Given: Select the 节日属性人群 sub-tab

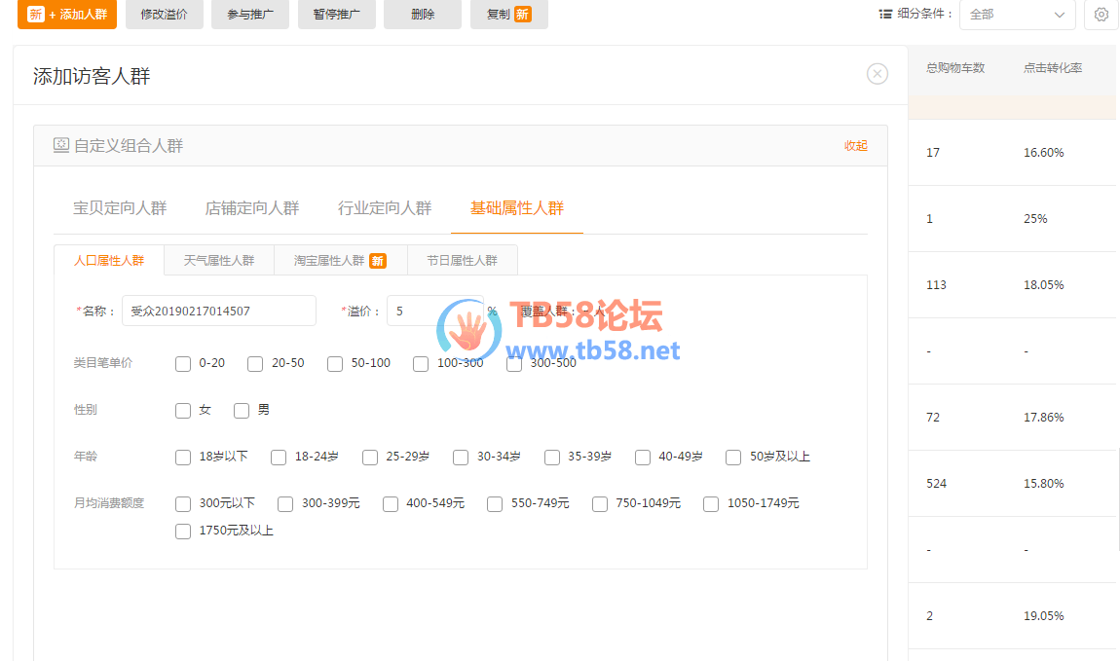Looking at the screenshot, I should [462, 261].
